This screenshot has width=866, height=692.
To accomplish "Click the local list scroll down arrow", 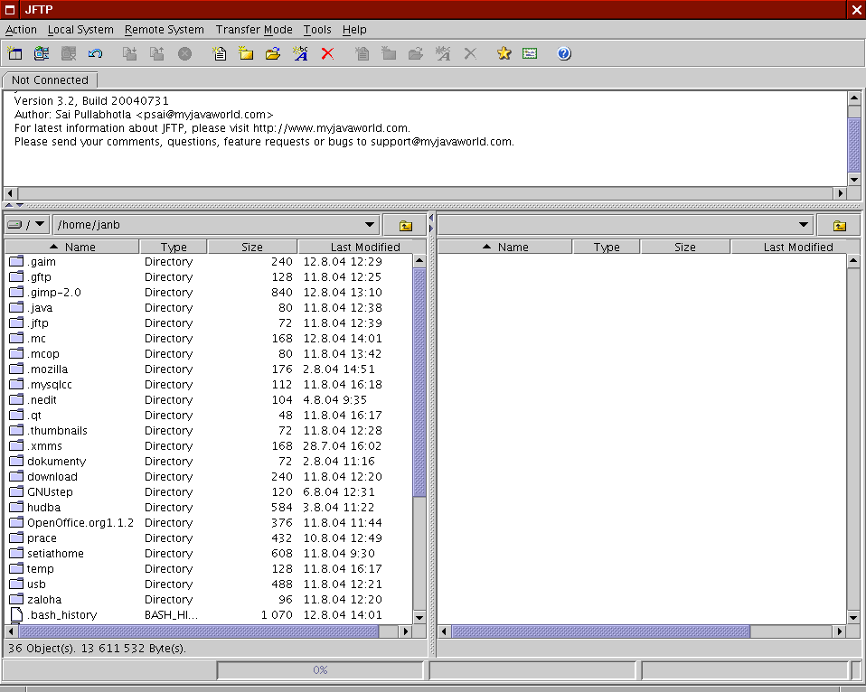I will coord(419,618).
